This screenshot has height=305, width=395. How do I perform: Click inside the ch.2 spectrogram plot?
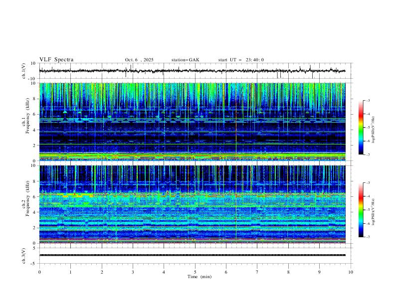coord(192,204)
